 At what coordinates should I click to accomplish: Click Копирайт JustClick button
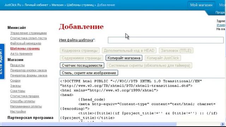pyautogui.click(x=163, y=58)
